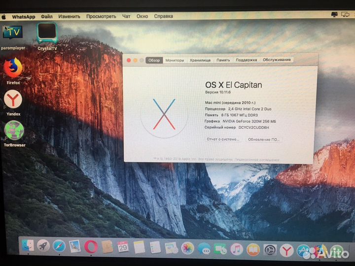Screen dimensions: 355x266
Task: Open Messages in the dock
Action: (204, 249)
